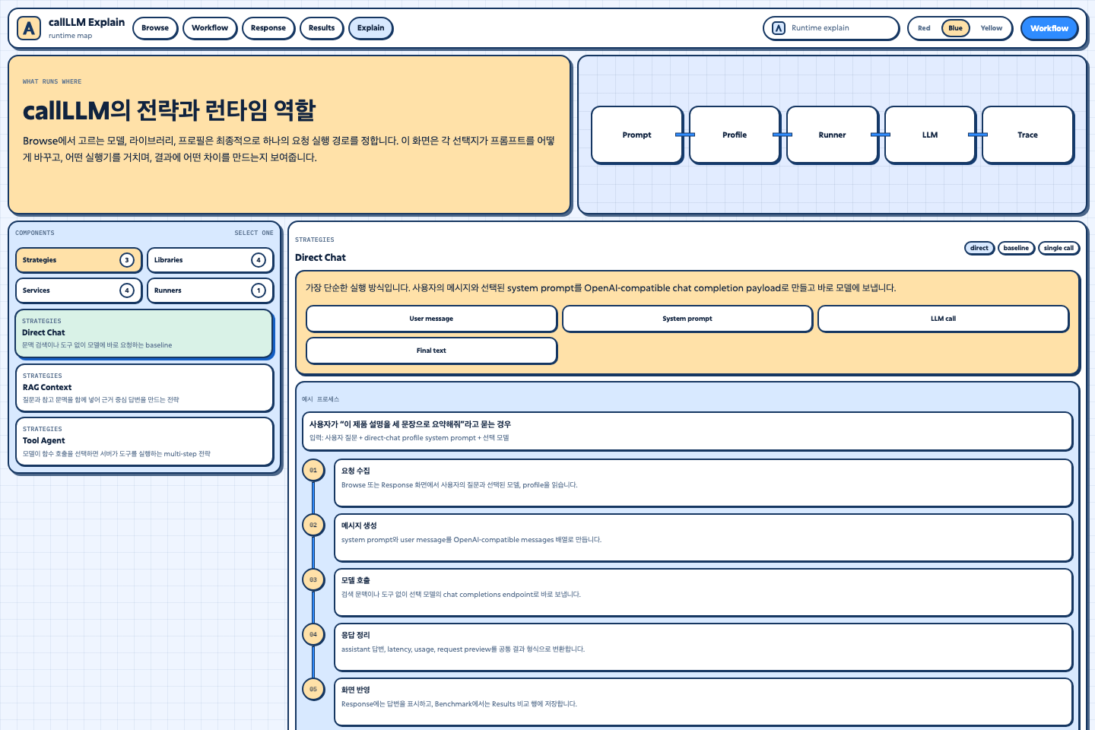Select the Explain navigation tab
The width and height of the screenshot is (1095, 730).
click(371, 28)
